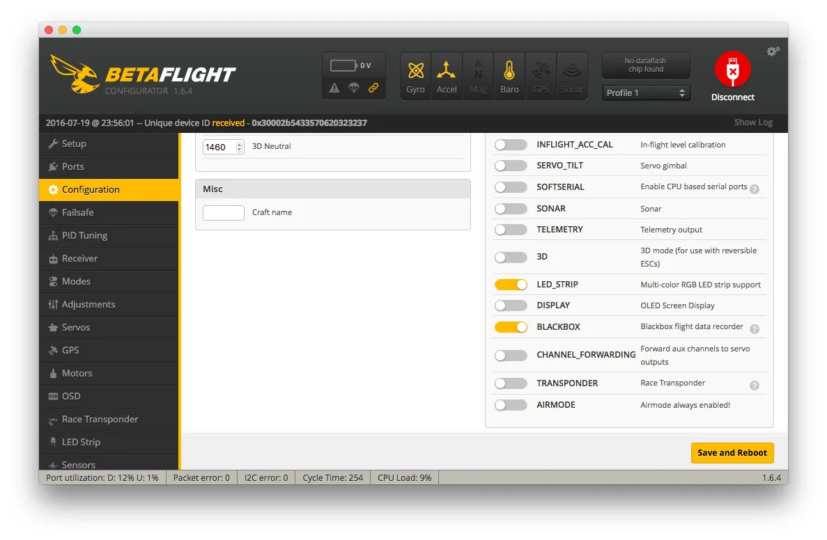Click the Craft name input field
This screenshot has height=540, width=827.
point(224,213)
